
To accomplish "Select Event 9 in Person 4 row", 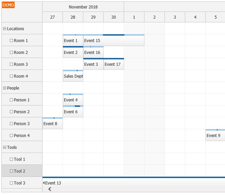I will [x=214, y=136].
